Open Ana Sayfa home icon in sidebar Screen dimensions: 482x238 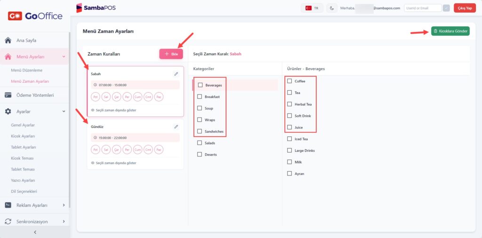point(8,40)
